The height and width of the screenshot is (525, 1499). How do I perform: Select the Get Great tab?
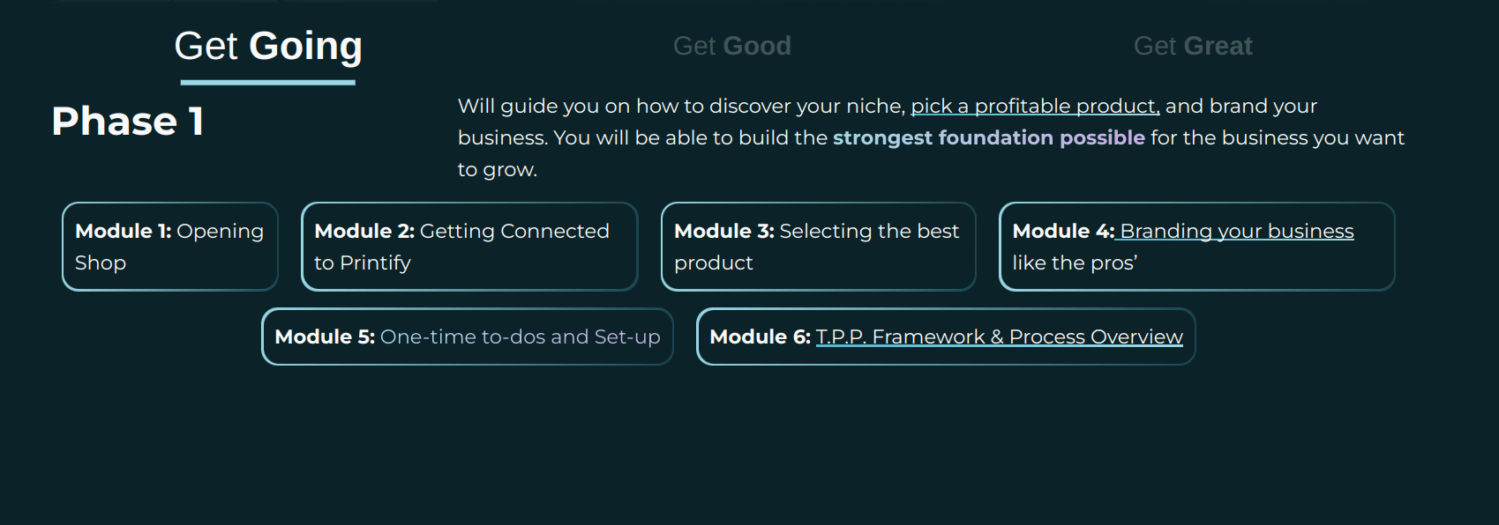coord(1192,46)
